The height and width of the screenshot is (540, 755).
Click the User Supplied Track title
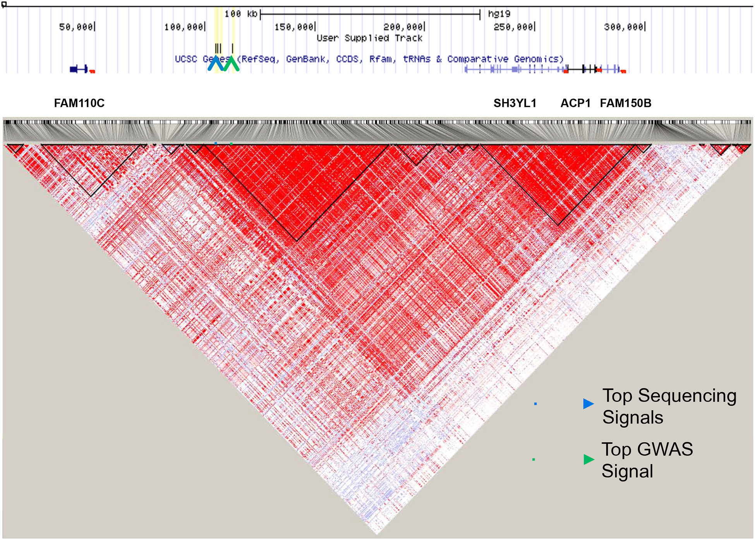click(369, 38)
